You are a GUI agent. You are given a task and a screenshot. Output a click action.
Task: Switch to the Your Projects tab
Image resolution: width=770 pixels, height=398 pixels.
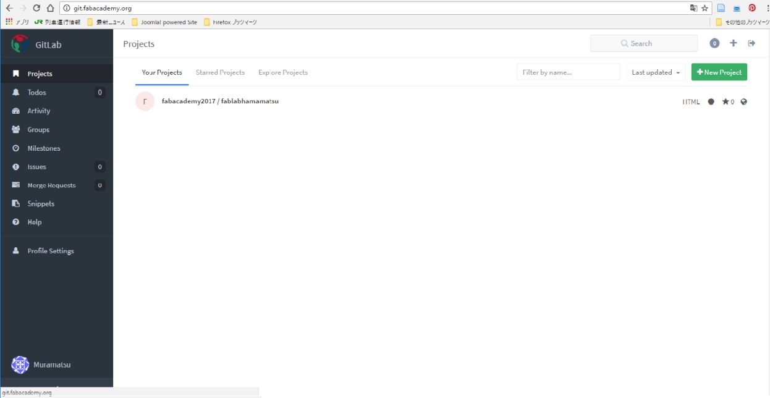point(162,72)
